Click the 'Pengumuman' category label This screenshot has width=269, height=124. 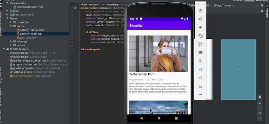[x=136, y=80]
